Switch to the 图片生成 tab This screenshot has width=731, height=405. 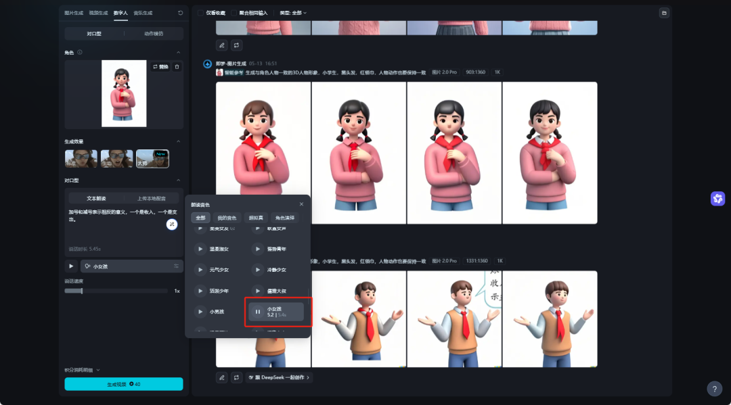click(x=74, y=13)
